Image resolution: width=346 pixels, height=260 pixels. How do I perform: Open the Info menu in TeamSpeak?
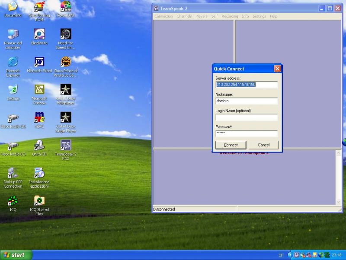point(245,16)
